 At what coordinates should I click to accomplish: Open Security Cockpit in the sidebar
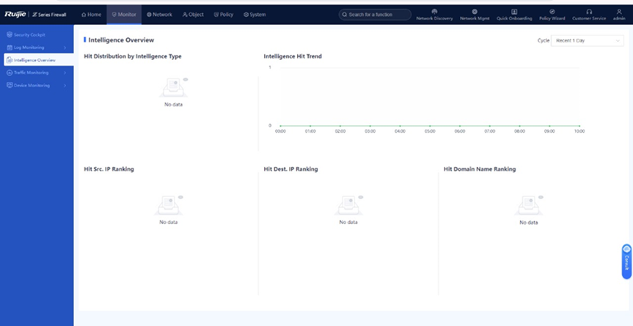[29, 35]
